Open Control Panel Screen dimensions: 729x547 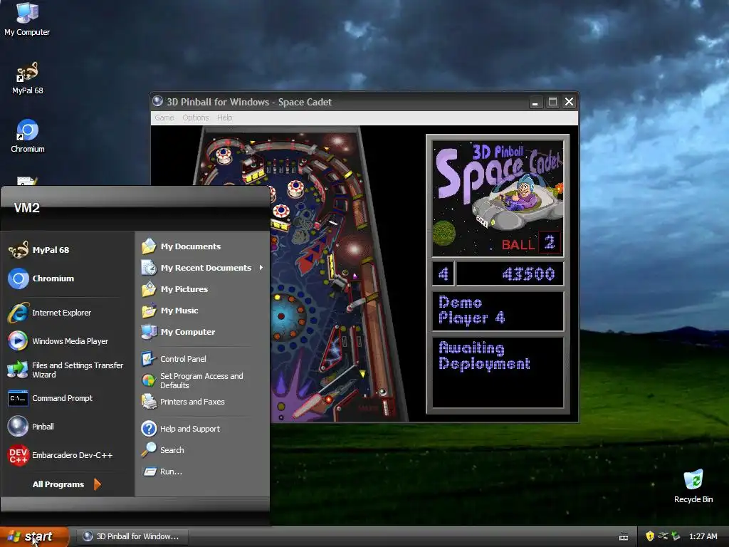(x=201, y=359)
